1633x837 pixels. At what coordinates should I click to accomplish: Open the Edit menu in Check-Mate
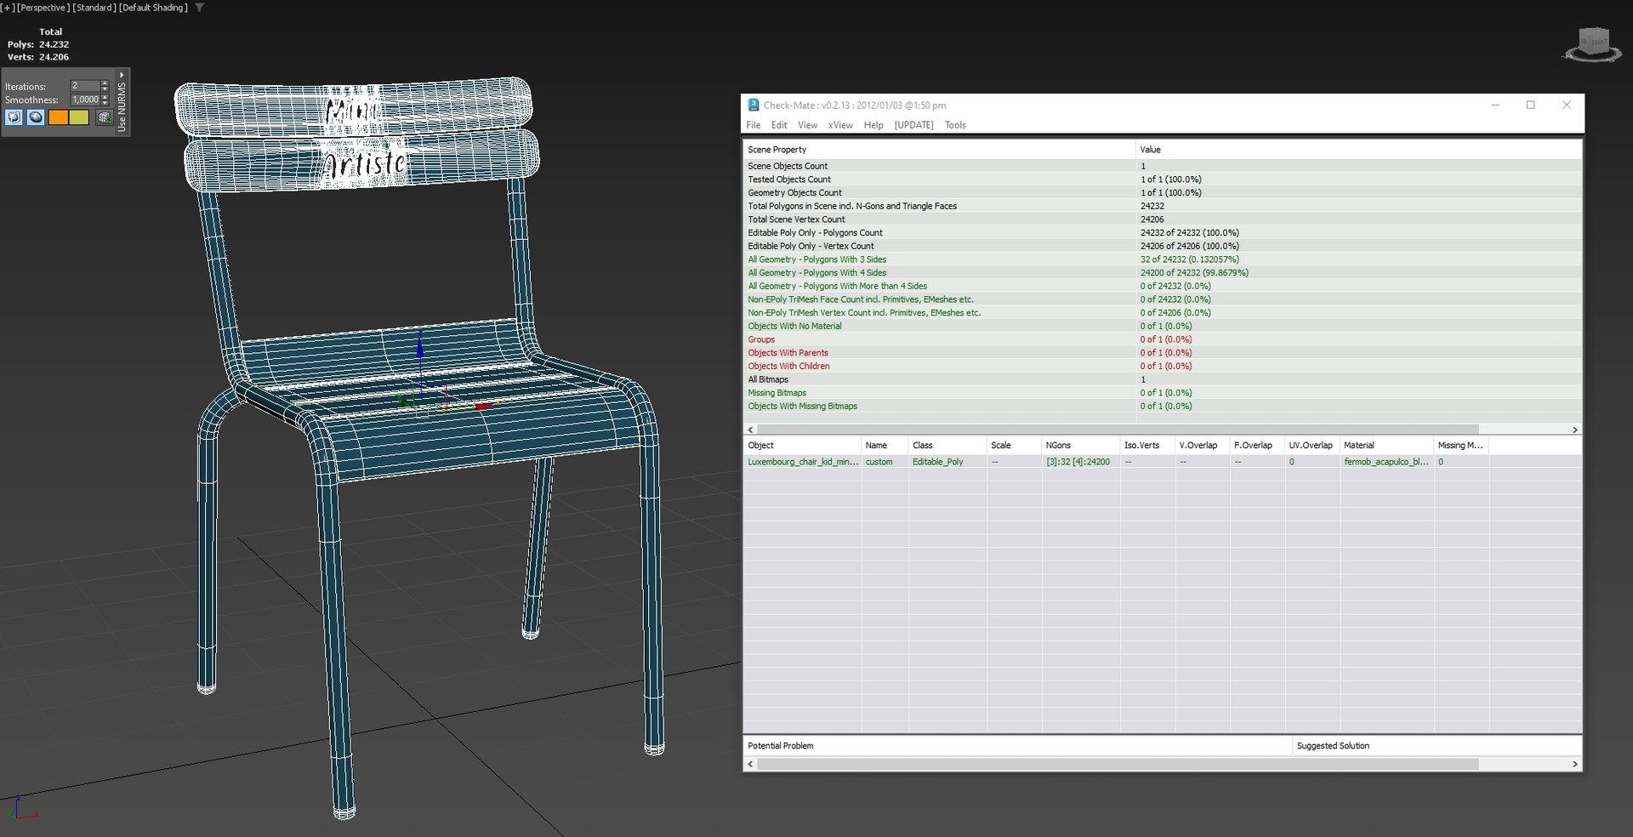[779, 125]
